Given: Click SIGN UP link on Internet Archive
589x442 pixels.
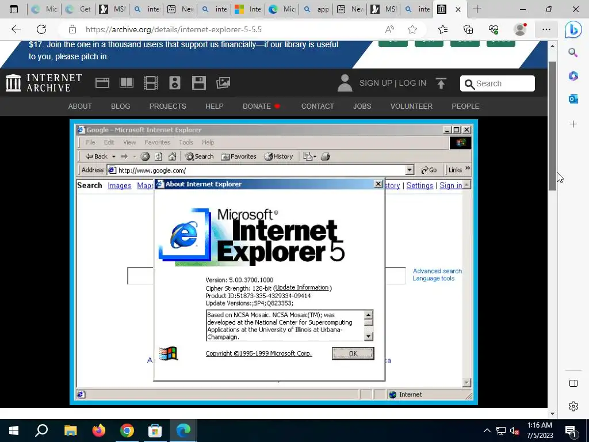Looking at the screenshot, I should tap(376, 83).
